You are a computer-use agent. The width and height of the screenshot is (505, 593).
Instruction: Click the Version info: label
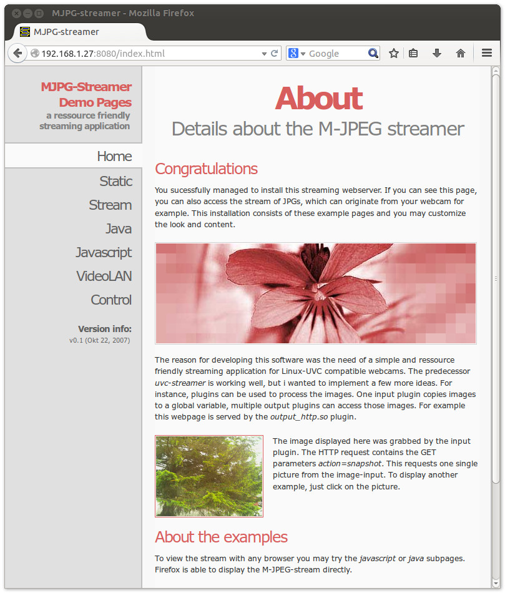[105, 328]
